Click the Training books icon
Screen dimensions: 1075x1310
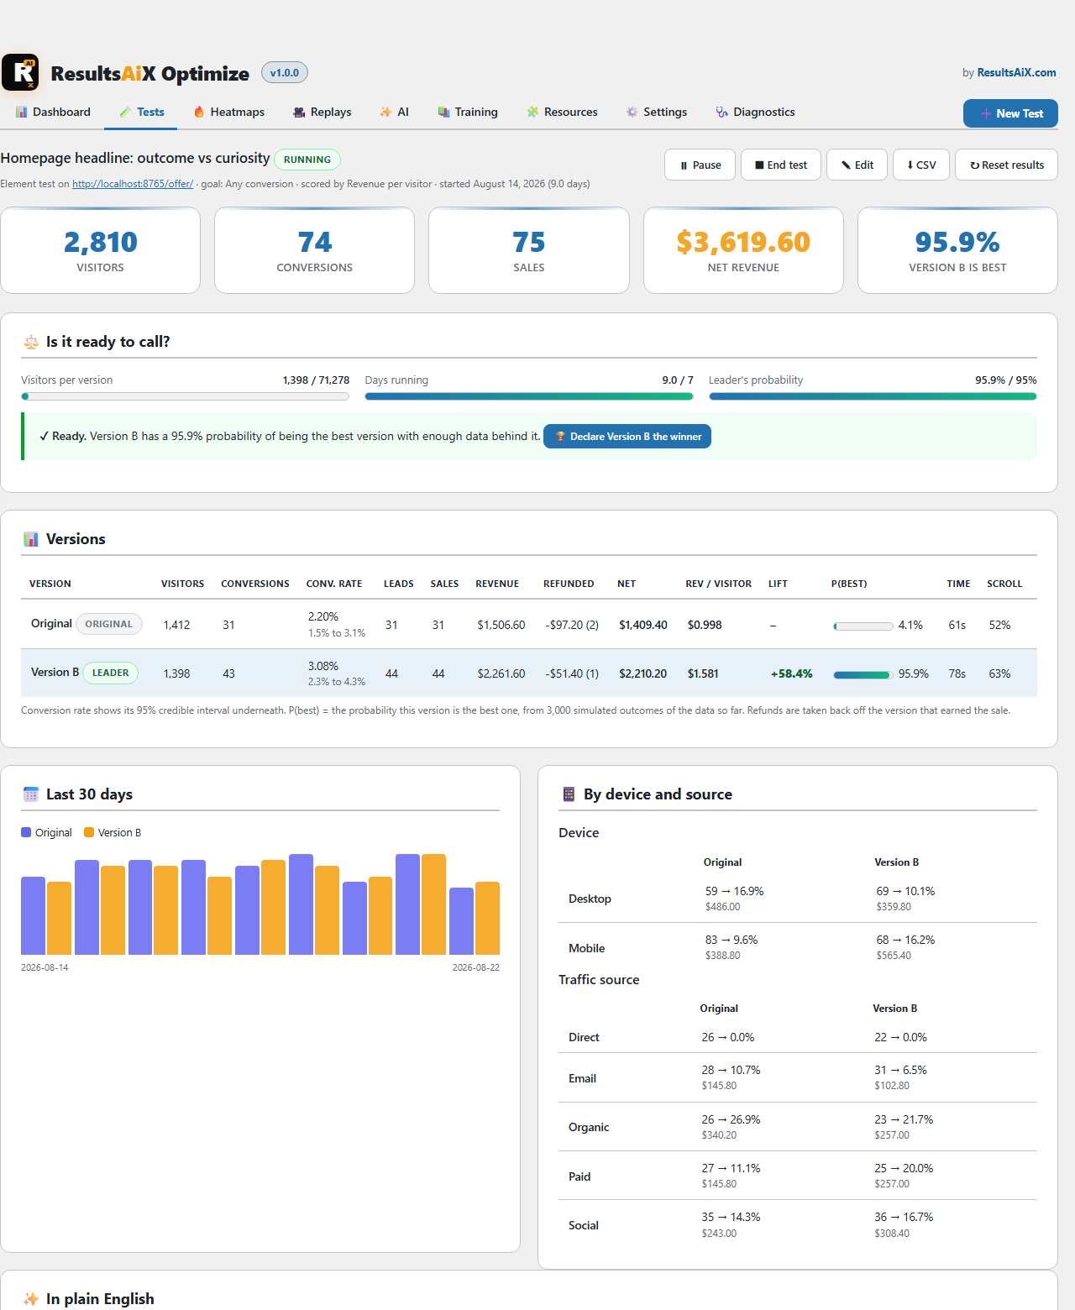click(443, 112)
